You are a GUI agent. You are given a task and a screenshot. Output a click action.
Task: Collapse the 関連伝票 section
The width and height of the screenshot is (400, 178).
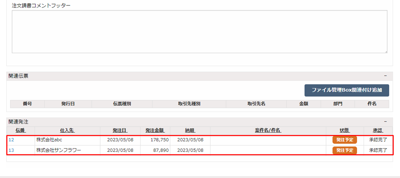point(385,76)
